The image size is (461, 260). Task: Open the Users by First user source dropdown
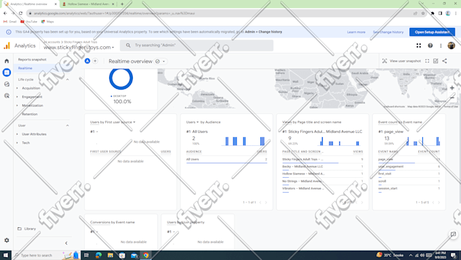(x=113, y=122)
